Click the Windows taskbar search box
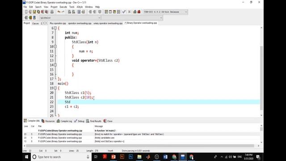 pyautogui.click(x=61, y=157)
